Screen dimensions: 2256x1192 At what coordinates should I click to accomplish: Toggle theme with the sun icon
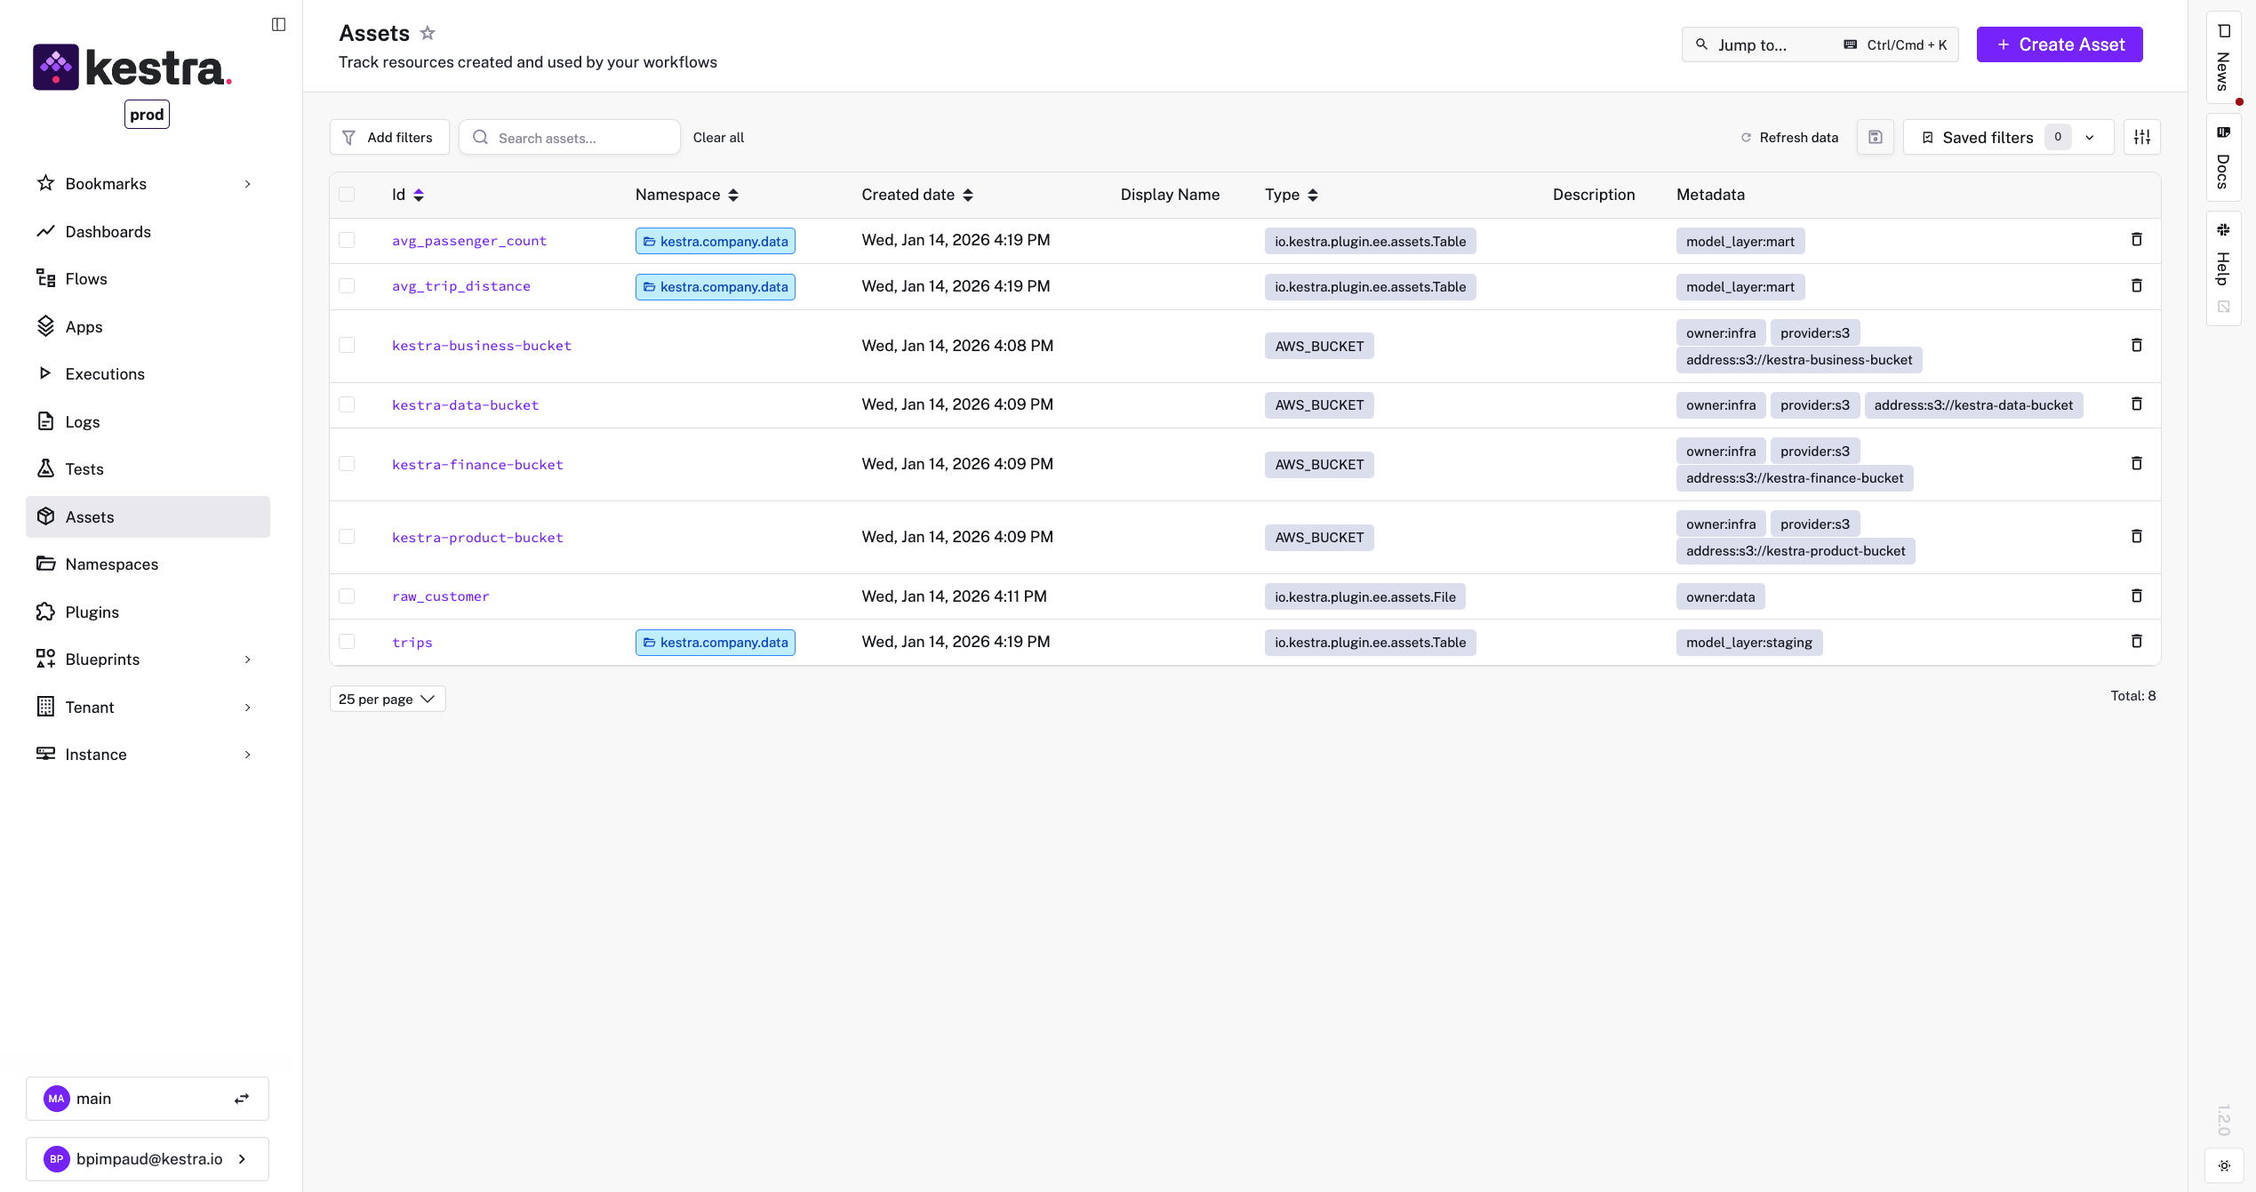(2224, 1165)
